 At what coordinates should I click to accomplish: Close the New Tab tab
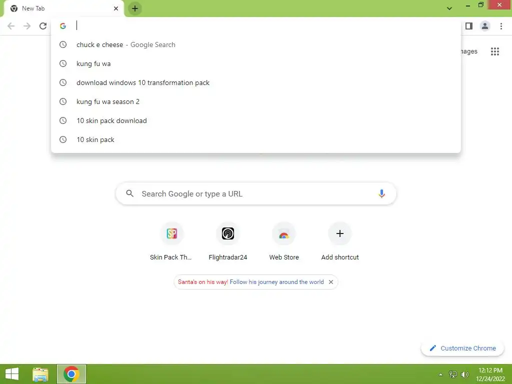[x=116, y=8]
